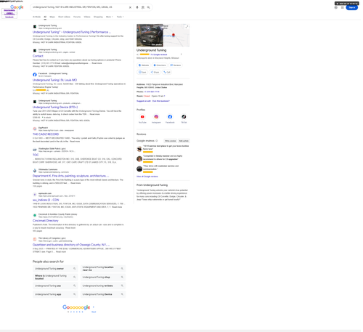Switch to AI Mode tab
Screen dimensions: 363x332
[x=36, y=17]
